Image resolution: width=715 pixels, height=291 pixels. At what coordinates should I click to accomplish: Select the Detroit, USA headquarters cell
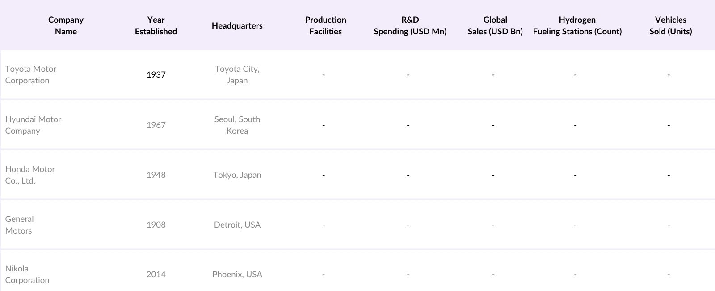[237, 225]
